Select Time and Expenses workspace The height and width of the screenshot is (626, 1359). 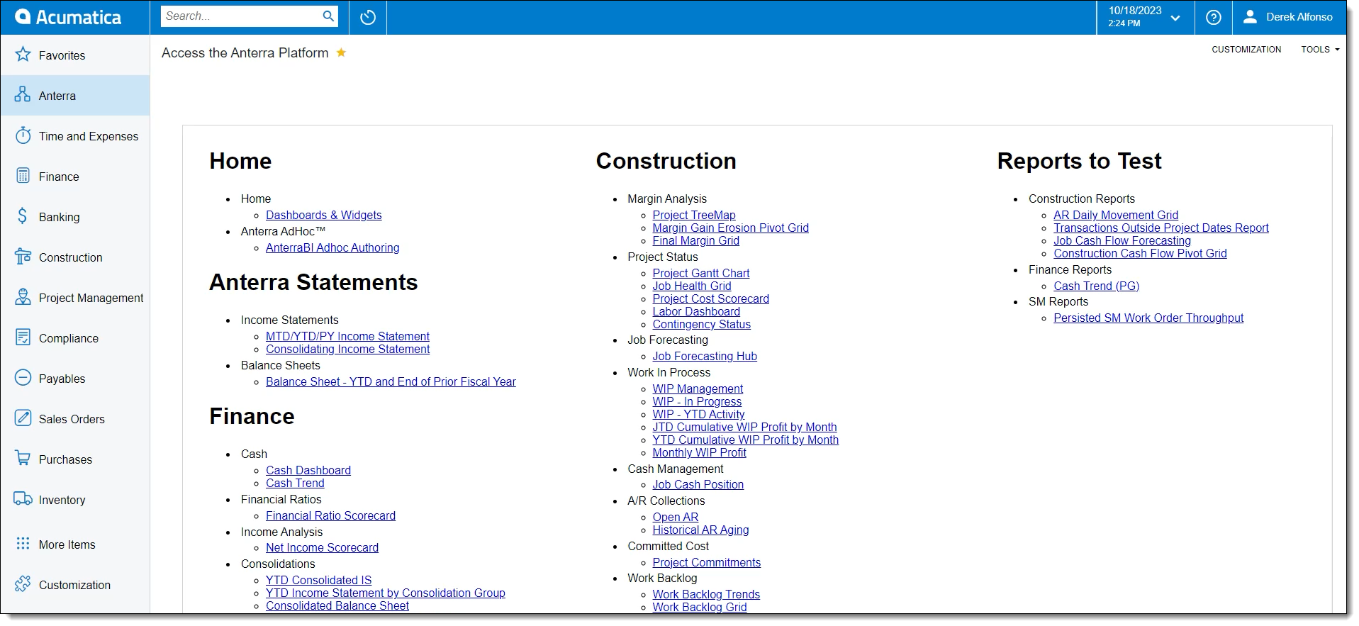[89, 136]
